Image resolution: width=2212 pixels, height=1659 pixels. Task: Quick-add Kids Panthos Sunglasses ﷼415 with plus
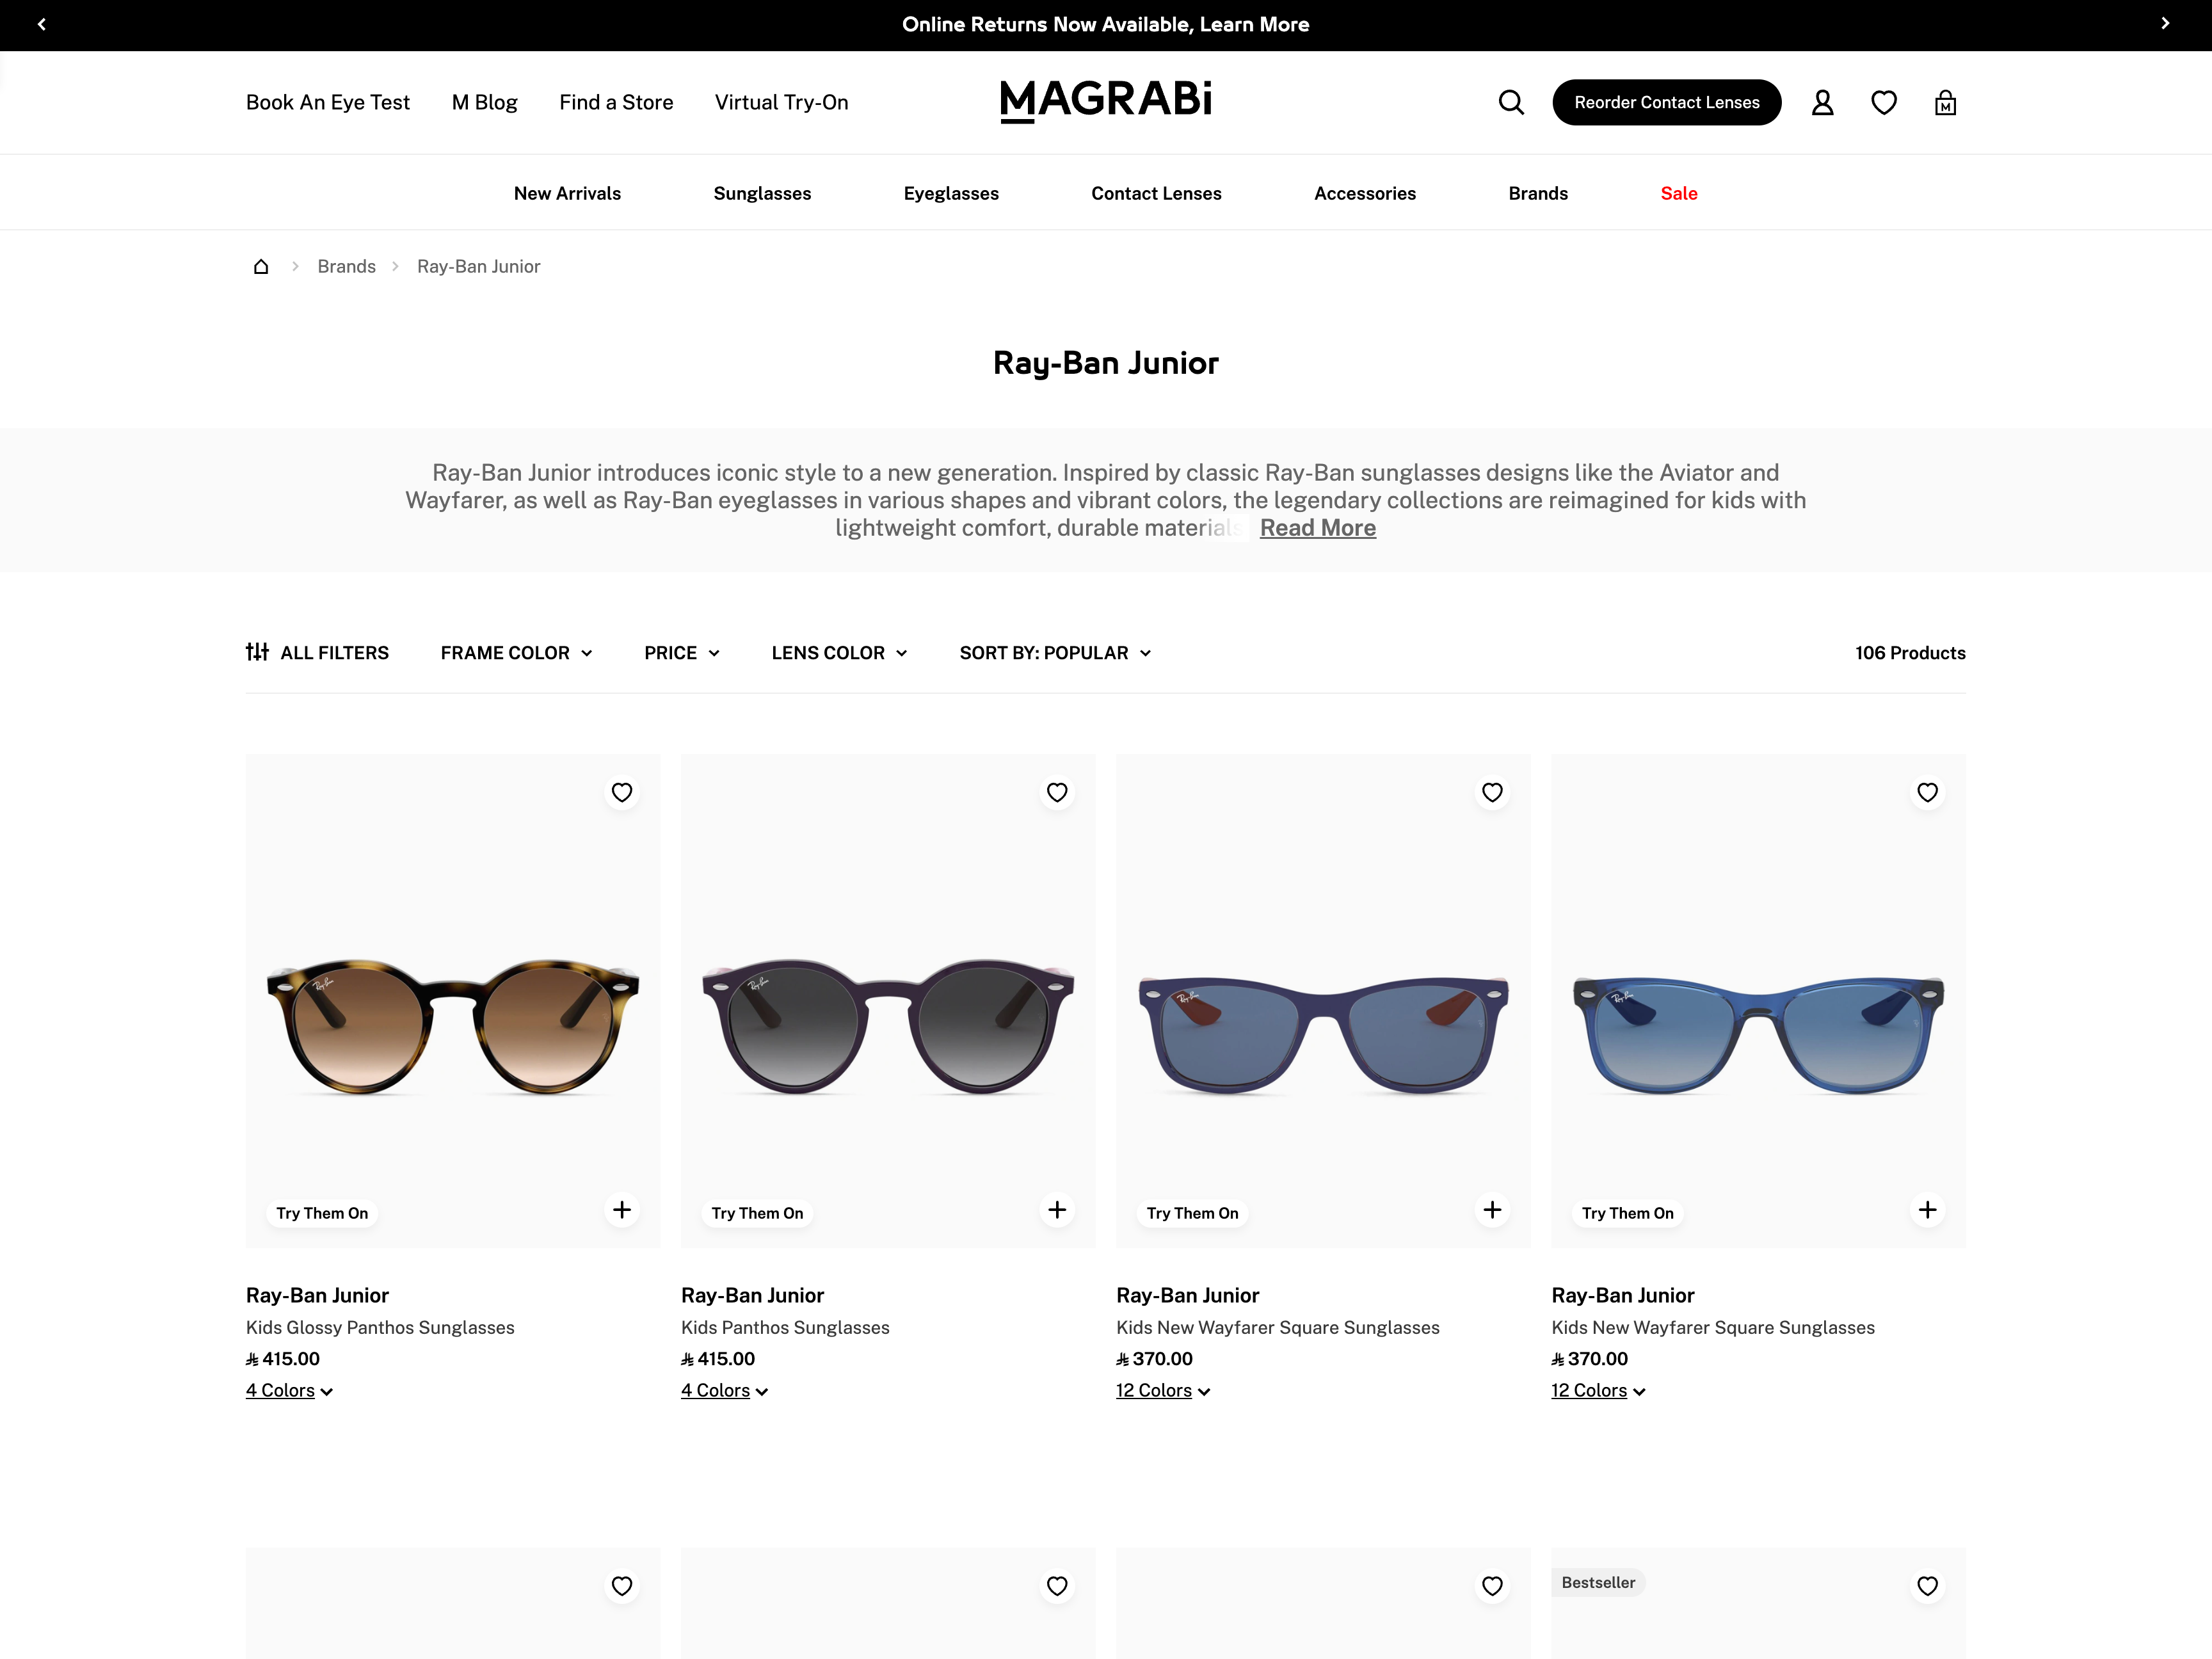(1057, 1210)
